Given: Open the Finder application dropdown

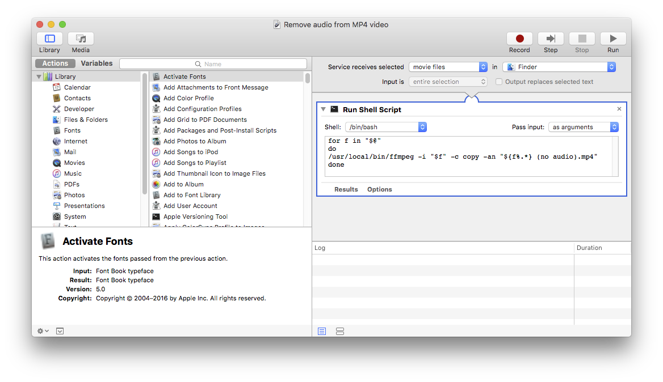Looking at the screenshot, I should click(559, 67).
